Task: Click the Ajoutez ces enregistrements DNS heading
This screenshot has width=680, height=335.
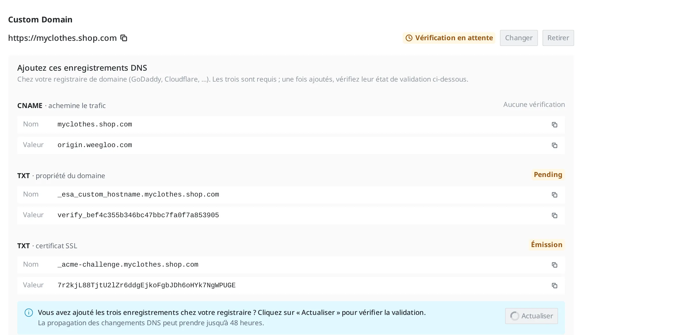Action: pos(82,68)
